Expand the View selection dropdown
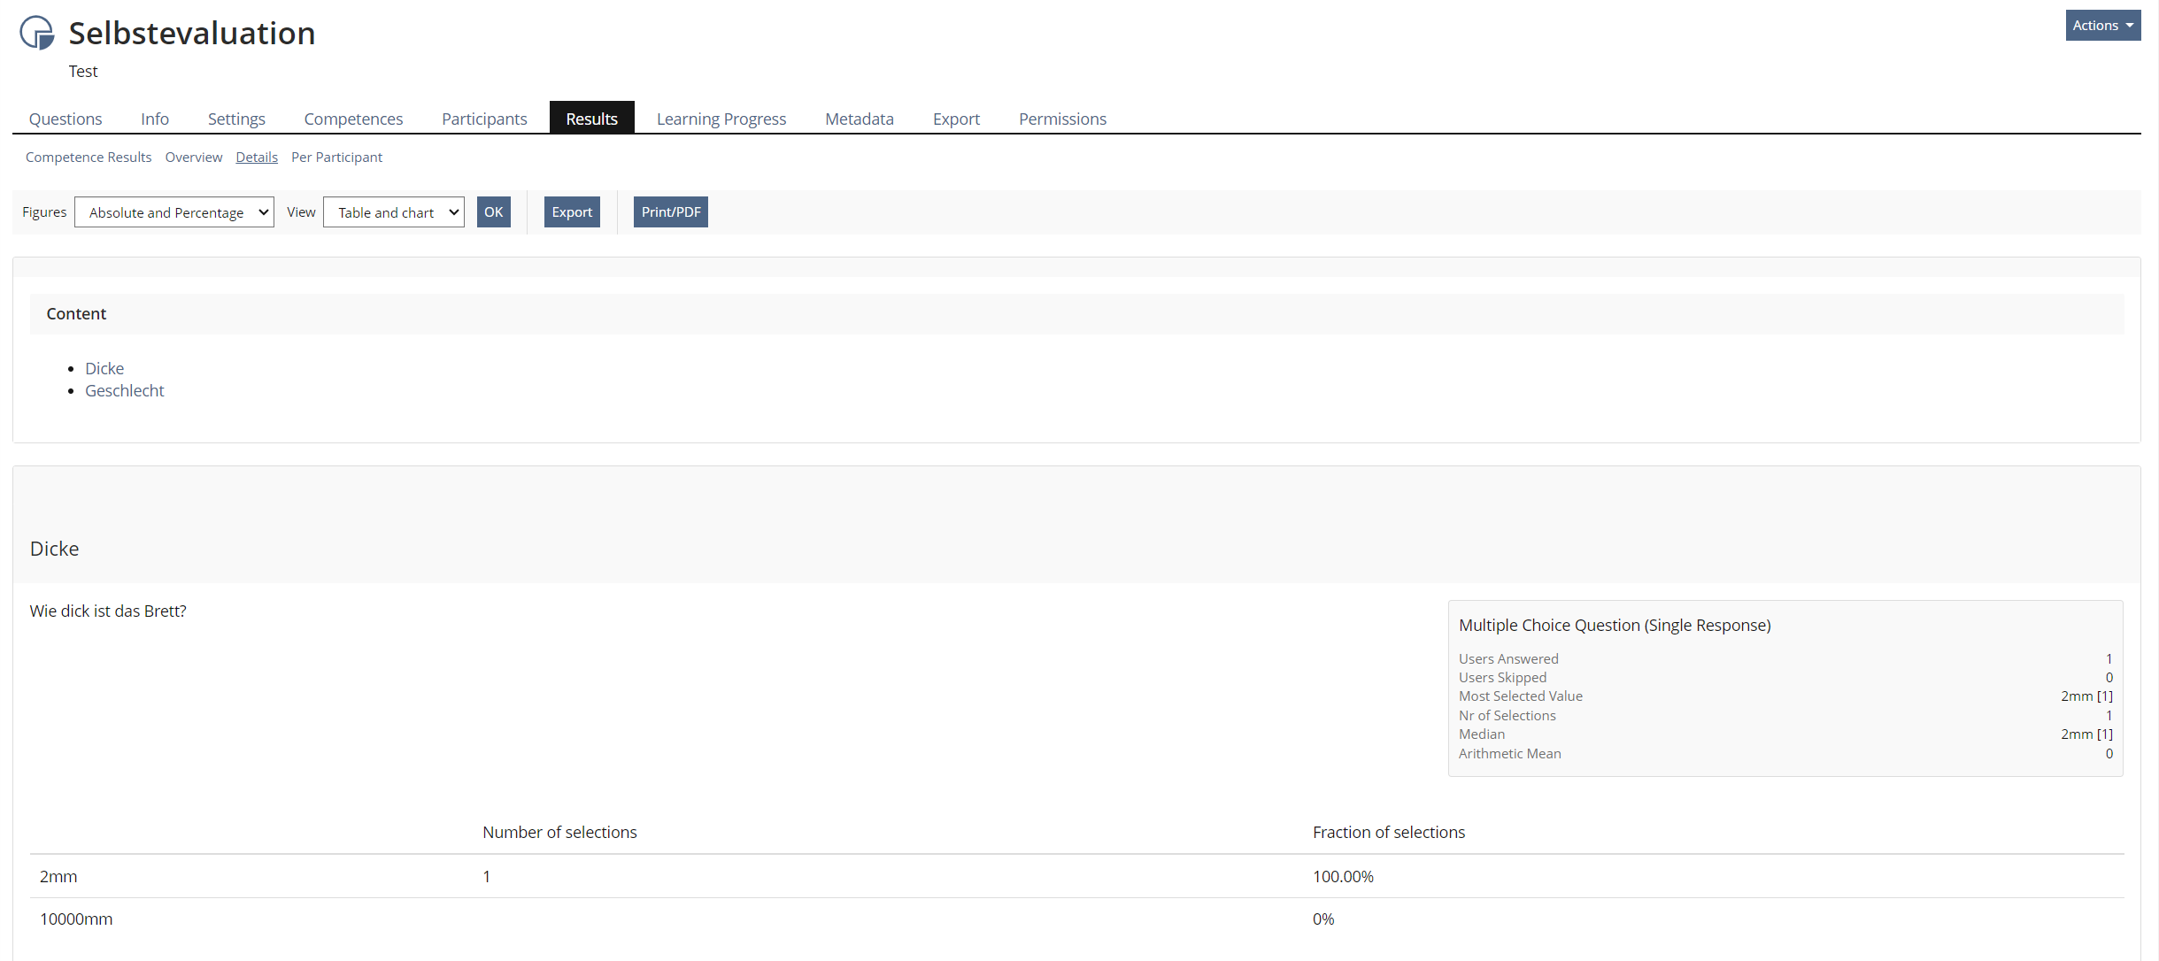Image resolution: width=2159 pixels, height=961 pixels. pos(394,212)
